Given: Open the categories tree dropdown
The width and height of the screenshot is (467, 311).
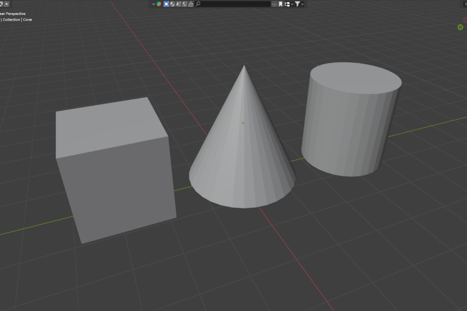Looking at the screenshot, I should coord(289,4).
